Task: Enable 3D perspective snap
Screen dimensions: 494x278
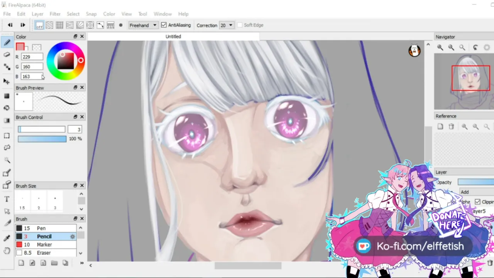Action: [110, 25]
